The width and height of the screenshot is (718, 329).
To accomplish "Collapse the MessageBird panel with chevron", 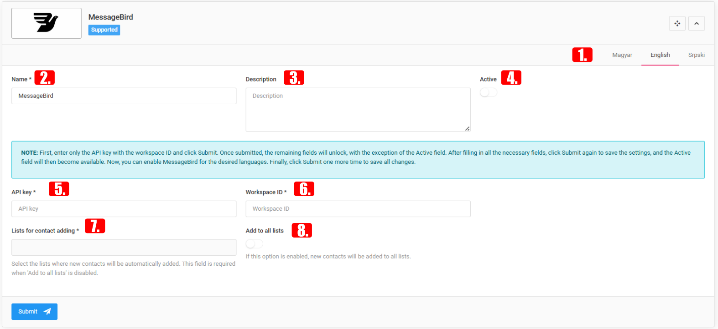I will tap(697, 24).
